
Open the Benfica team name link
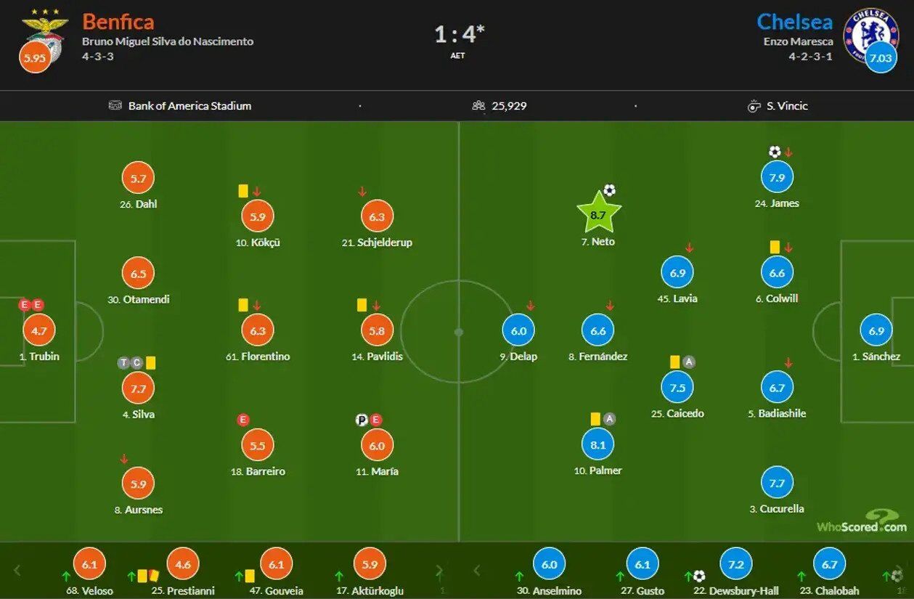tap(118, 21)
